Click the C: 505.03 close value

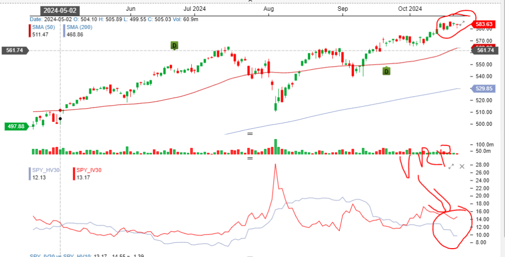point(160,20)
